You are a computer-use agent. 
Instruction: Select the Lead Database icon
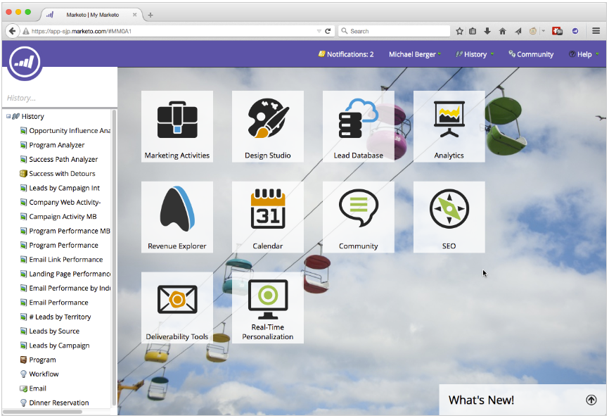click(x=359, y=125)
